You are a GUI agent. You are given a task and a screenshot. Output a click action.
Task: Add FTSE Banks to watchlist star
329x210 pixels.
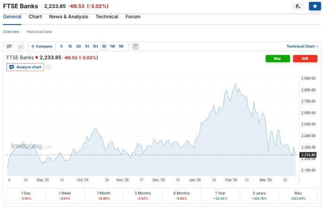click(x=314, y=6)
